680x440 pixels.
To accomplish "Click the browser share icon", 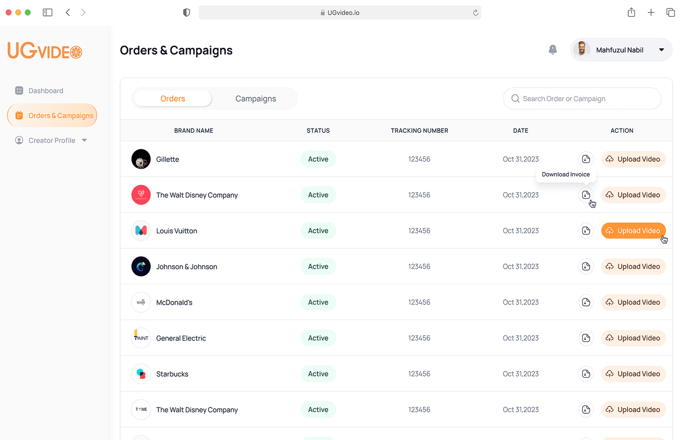I will (631, 13).
